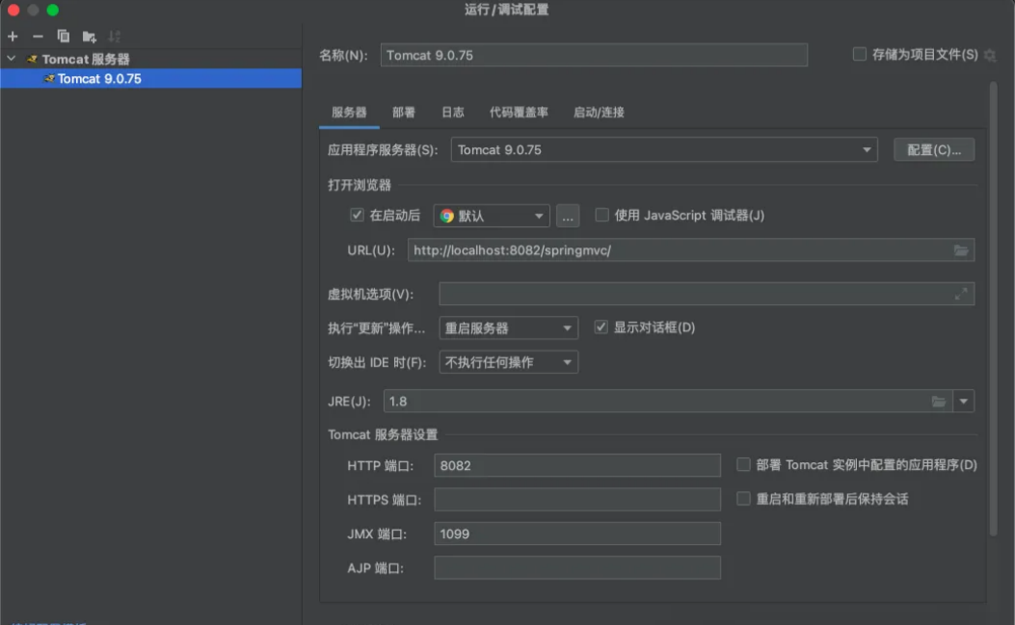The image size is (1015, 625).
Task: Check 部署 Tomcat 实例中配置的应用程序
Action: [x=743, y=464]
